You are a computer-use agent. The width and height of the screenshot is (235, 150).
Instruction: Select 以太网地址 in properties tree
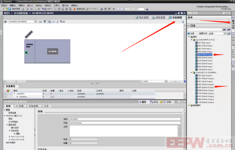pyautogui.click(x=13, y=122)
